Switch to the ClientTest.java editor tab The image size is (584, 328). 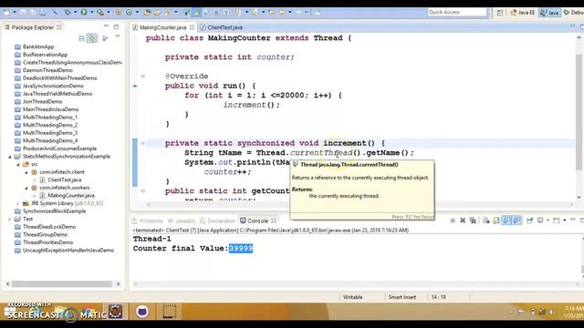[224, 27]
